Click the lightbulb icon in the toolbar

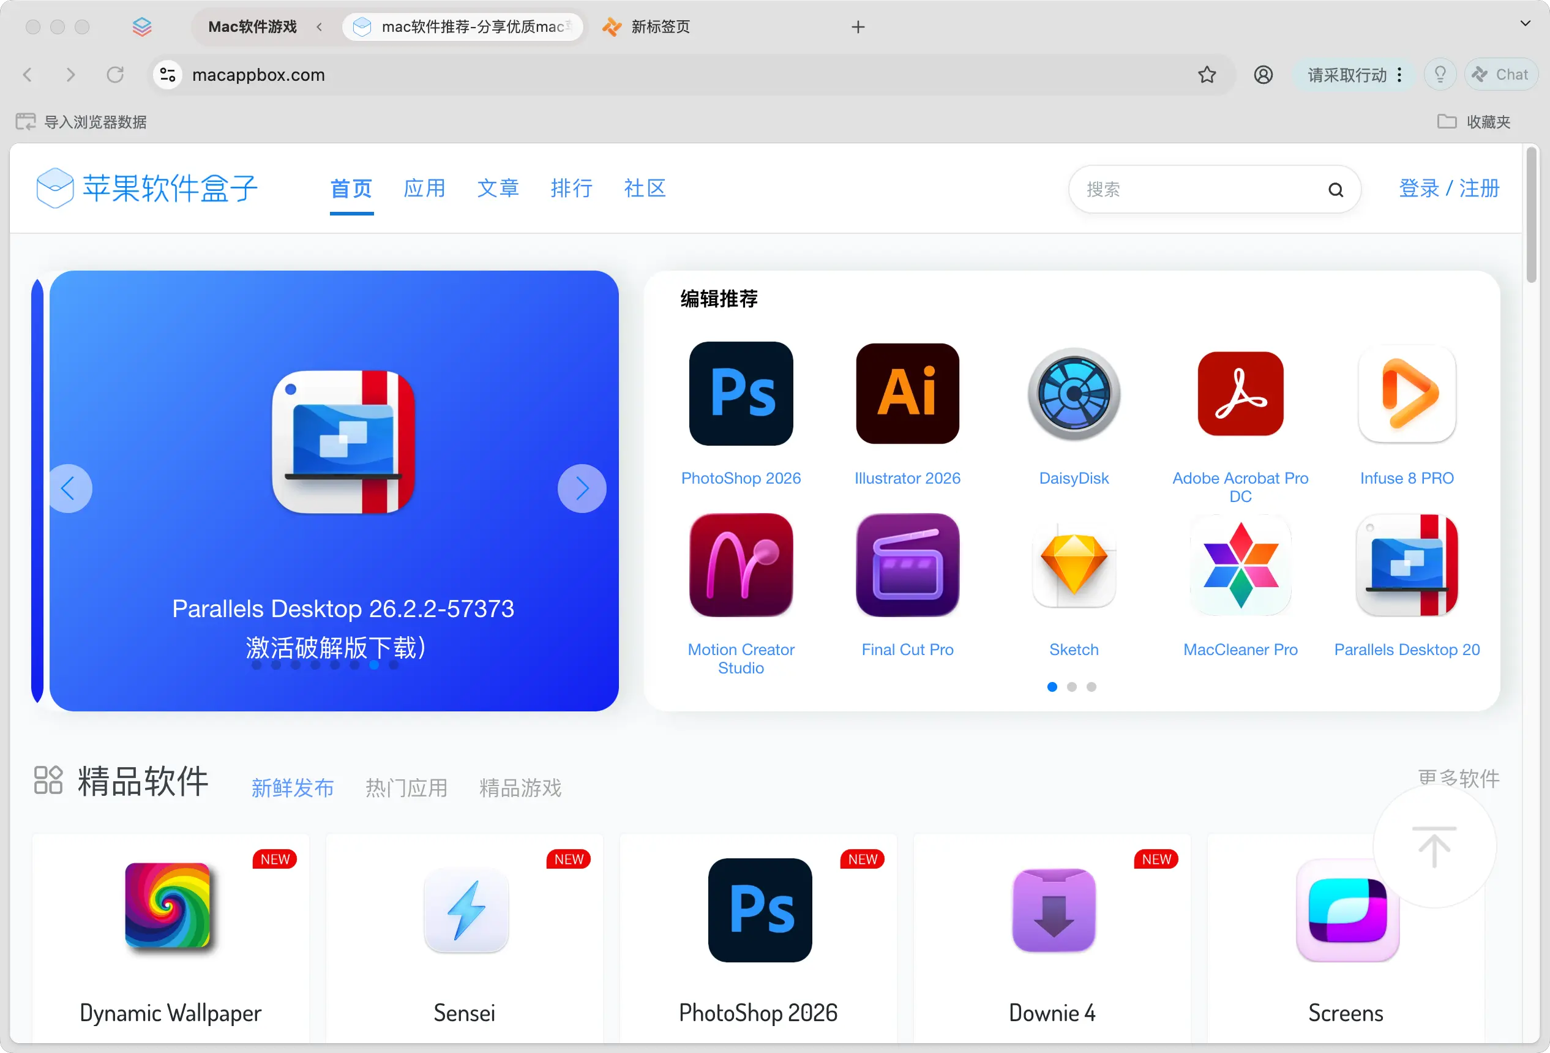pyautogui.click(x=1439, y=75)
